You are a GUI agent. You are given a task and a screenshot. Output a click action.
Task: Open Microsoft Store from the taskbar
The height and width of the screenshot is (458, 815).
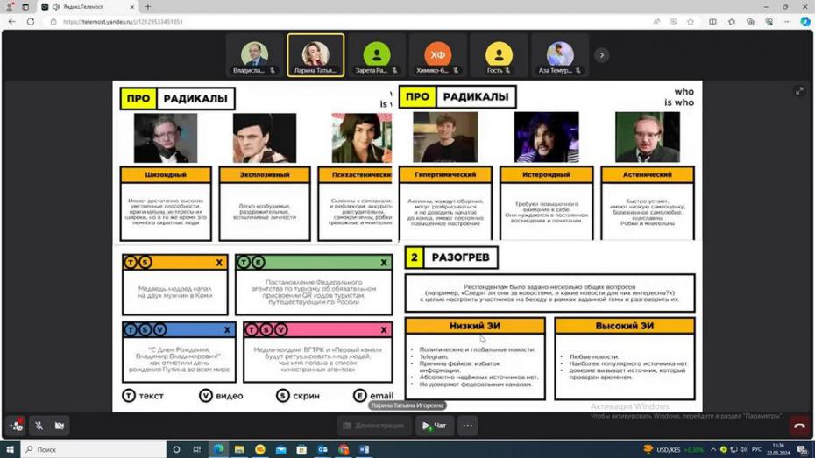301,449
